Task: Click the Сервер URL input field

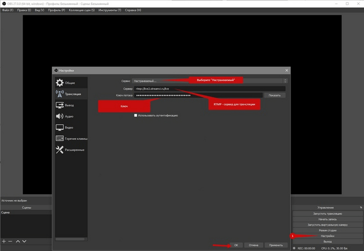Action: (208, 88)
